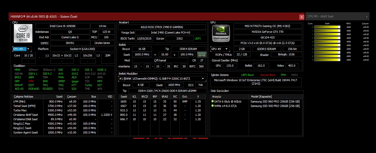Select the Ortalama Aktif Saat row
The width and height of the screenshot is (376, 153).
(x=63, y=115)
